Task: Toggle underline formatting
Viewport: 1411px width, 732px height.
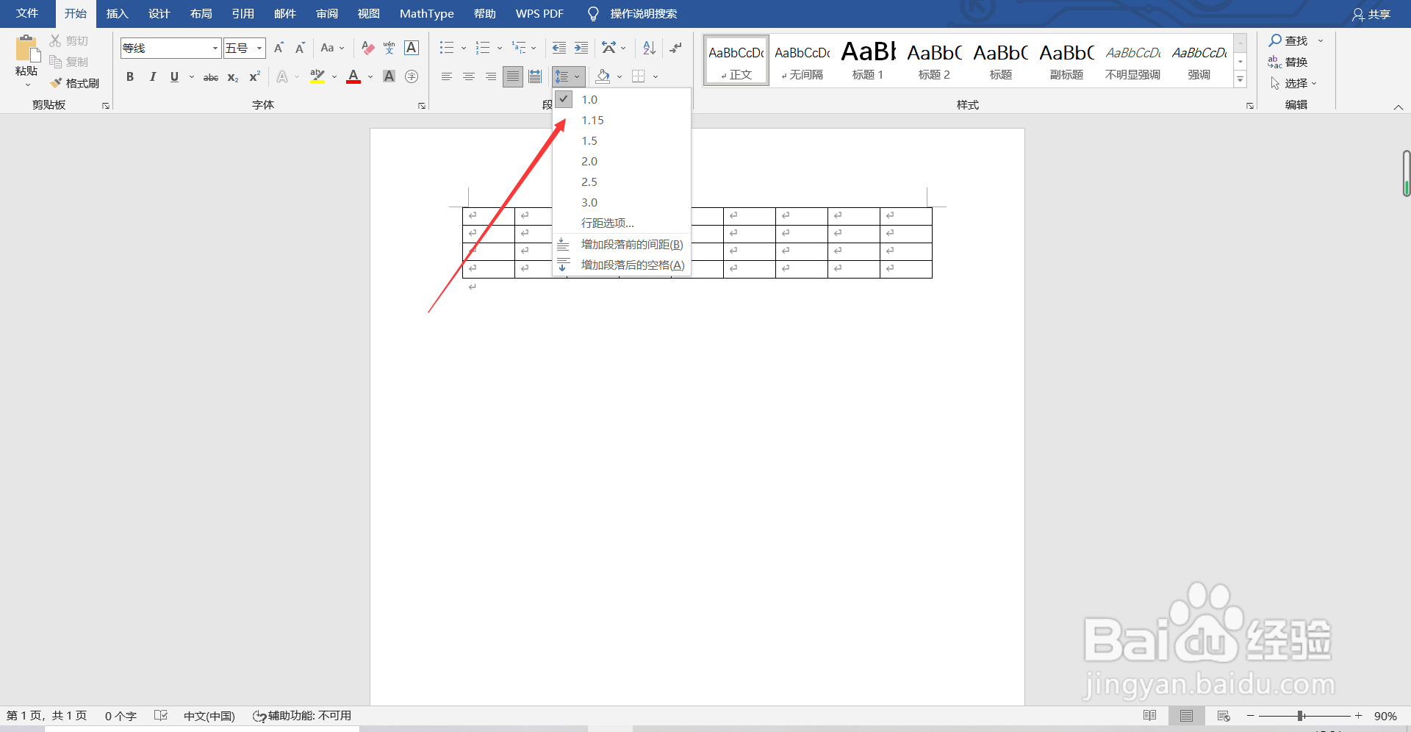Action: pos(174,76)
